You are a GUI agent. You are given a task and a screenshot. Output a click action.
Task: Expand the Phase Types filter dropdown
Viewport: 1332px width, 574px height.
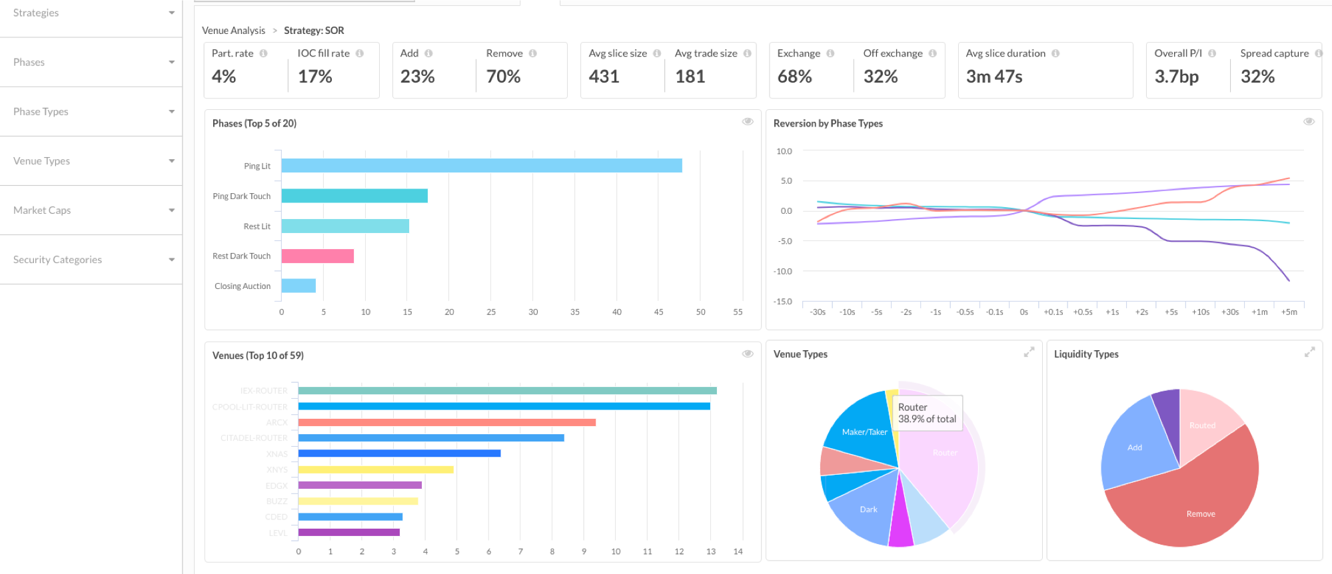pos(91,111)
